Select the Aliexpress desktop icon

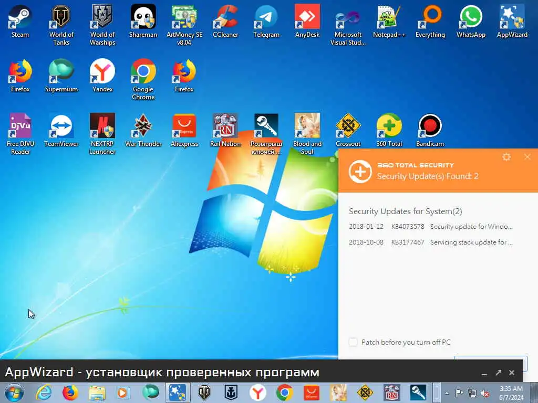[184, 130]
